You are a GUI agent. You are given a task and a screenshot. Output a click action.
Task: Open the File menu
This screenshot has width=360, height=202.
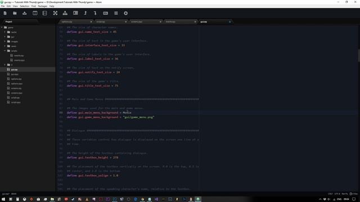click(x=3, y=6)
